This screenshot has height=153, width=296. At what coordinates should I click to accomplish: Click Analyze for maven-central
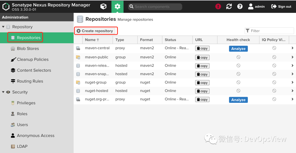[x=238, y=49]
